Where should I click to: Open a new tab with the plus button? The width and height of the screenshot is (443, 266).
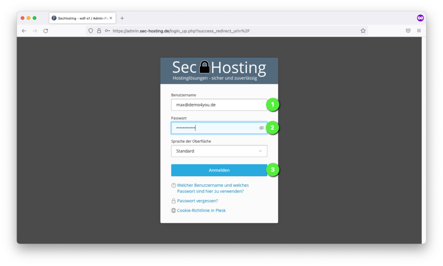pyautogui.click(x=122, y=18)
